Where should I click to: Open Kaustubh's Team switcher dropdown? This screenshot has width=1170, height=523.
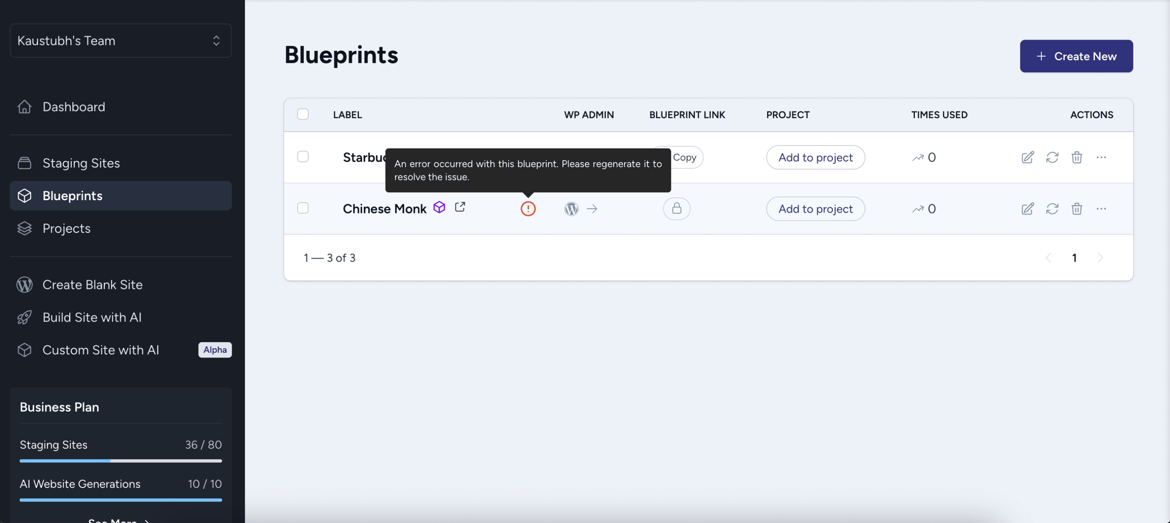pyautogui.click(x=121, y=41)
